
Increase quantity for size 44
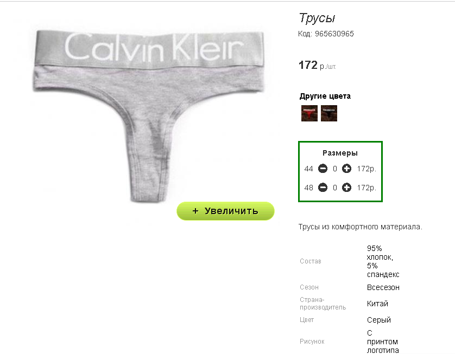[346, 169]
